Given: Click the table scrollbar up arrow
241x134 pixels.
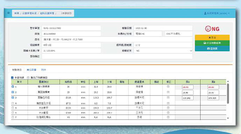Looking at the screenshot, I should coord(228,81).
